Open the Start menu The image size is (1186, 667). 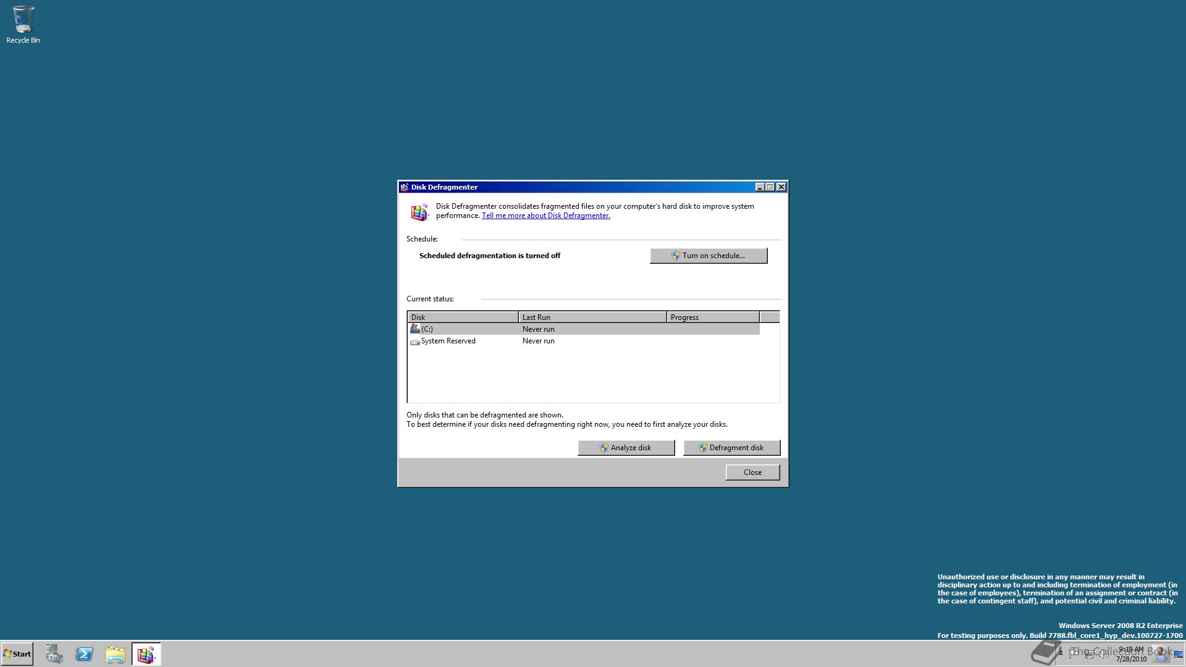(x=17, y=654)
